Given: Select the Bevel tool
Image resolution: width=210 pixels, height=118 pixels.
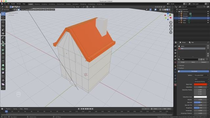Looking at the screenshot, I should (x=3, y=54).
